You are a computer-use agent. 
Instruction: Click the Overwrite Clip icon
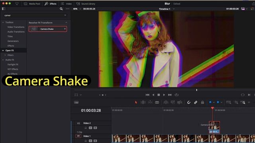173,102
